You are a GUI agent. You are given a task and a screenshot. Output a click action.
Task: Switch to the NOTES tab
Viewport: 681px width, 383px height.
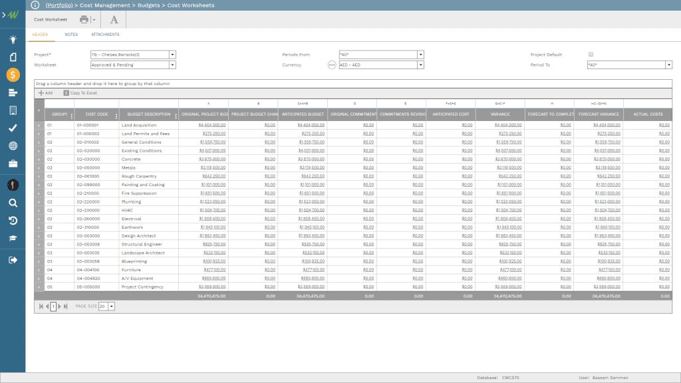(x=71, y=35)
